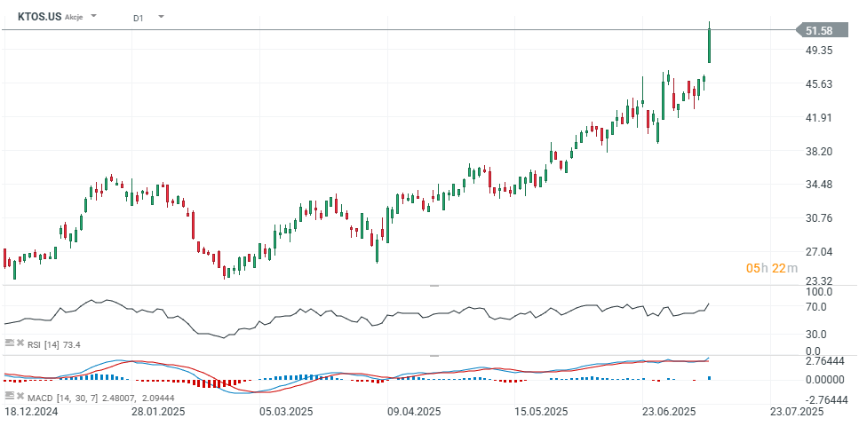The width and height of the screenshot is (859, 426).
Task: Open RSI indicator settings icon
Action: coord(9,343)
